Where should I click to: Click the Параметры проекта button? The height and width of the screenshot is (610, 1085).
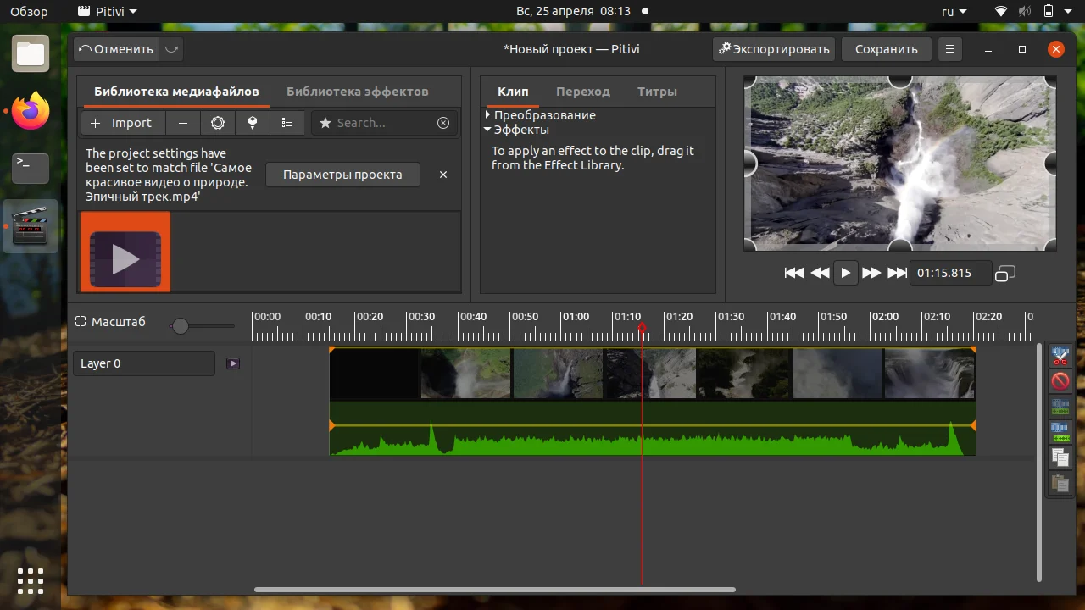342,175
